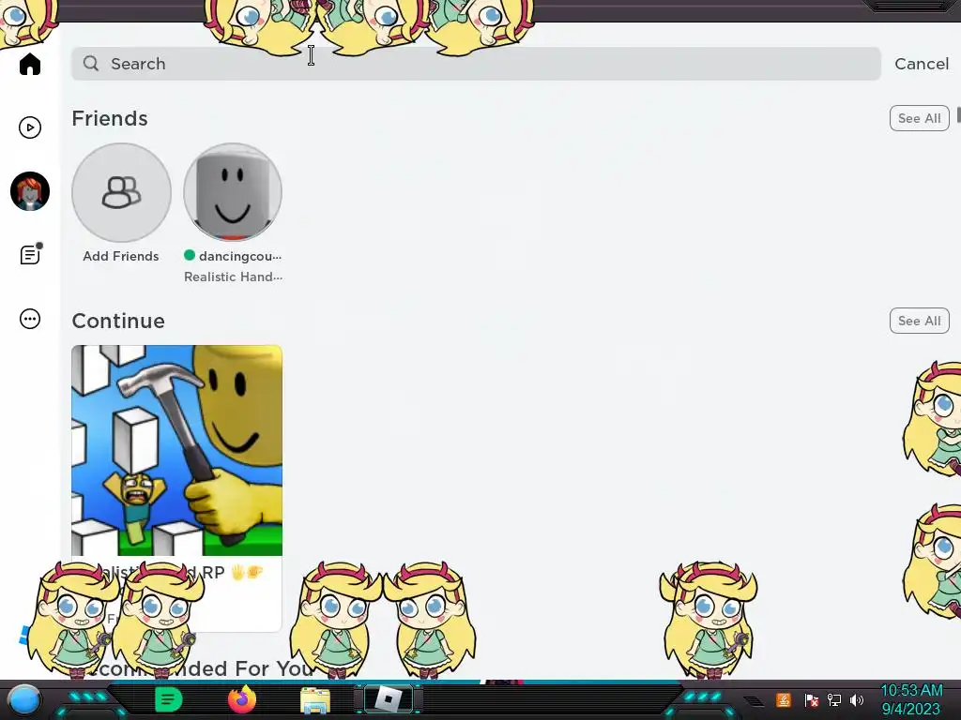Open the More menu ellipsis icon
Image resolution: width=961 pixels, height=720 pixels.
(x=29, y=319)
